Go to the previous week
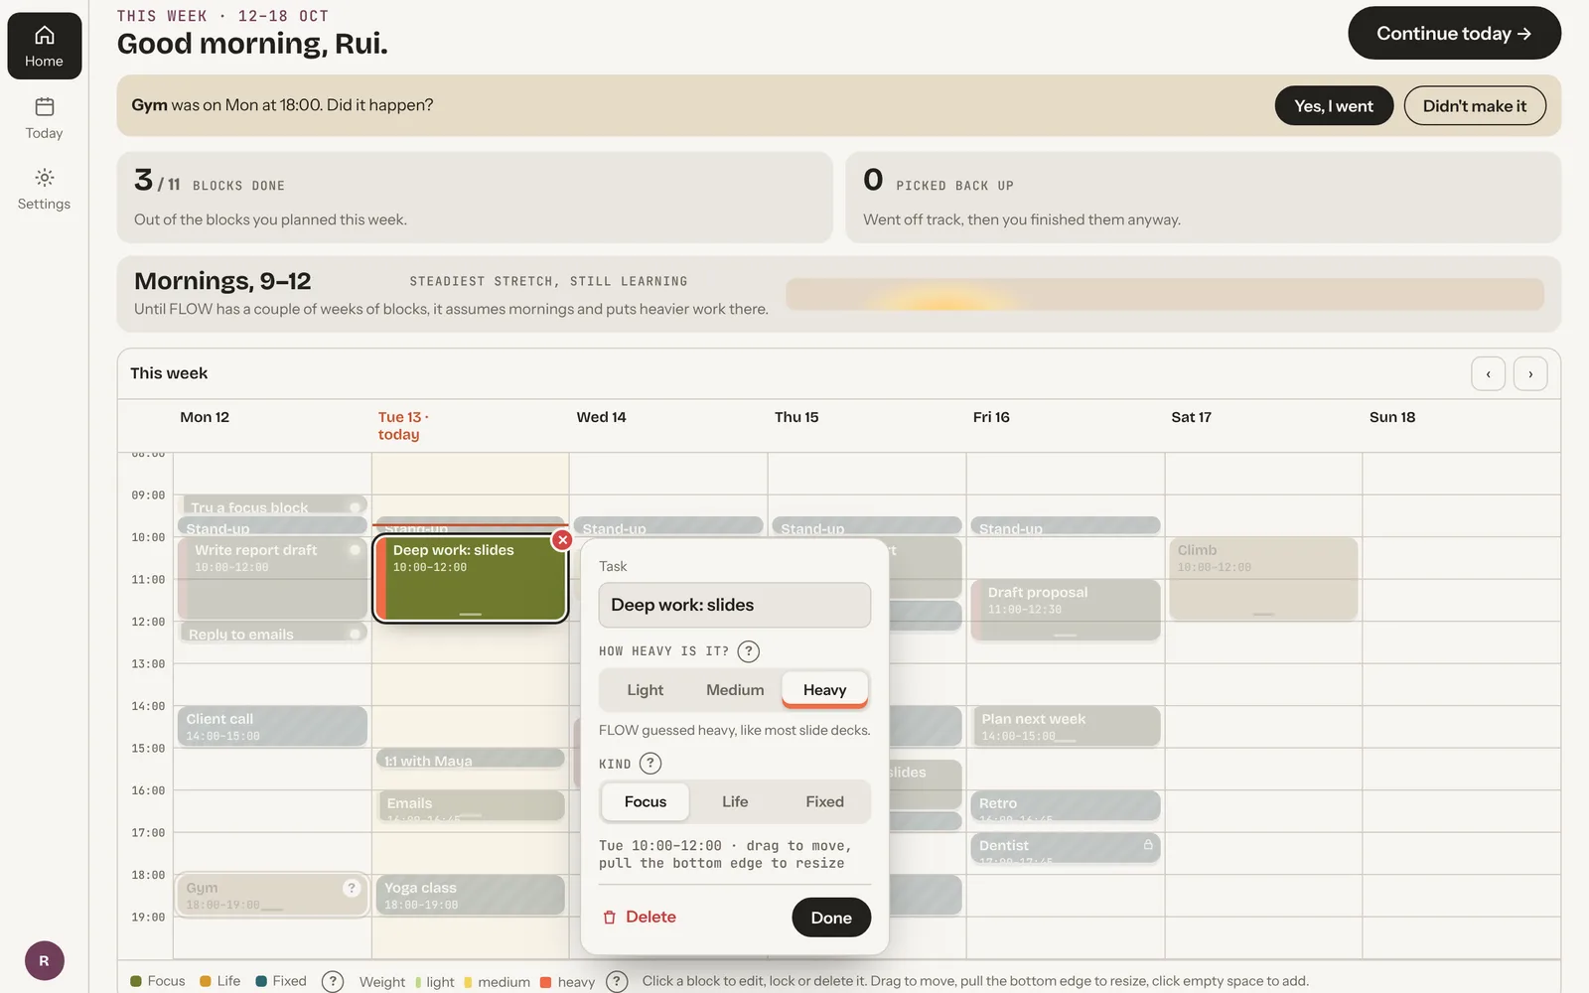The width and height of the screenshot is (1589, 993). point(1488,373)
